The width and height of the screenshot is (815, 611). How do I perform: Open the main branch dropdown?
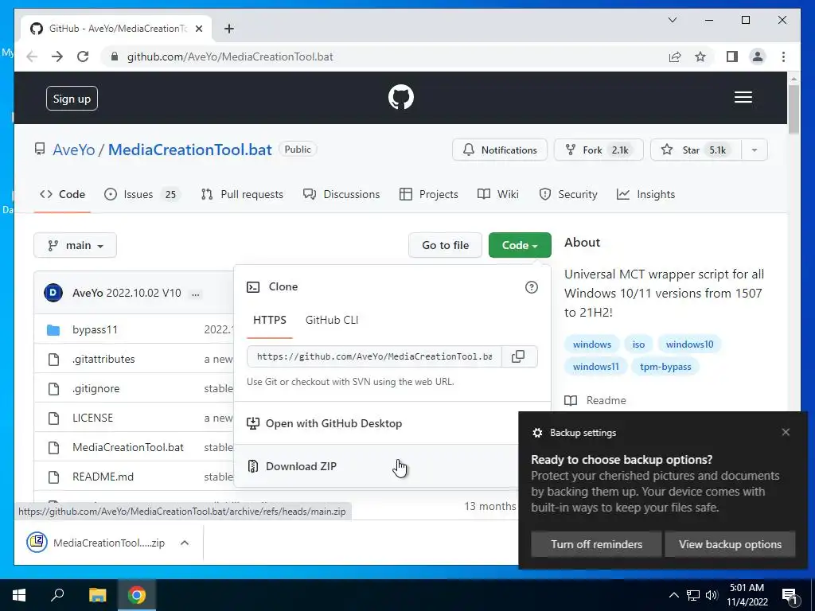76,245
